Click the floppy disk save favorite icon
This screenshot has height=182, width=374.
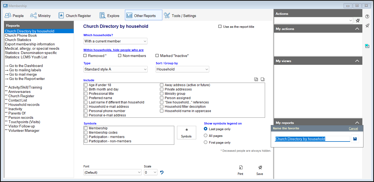pos(355,139)
